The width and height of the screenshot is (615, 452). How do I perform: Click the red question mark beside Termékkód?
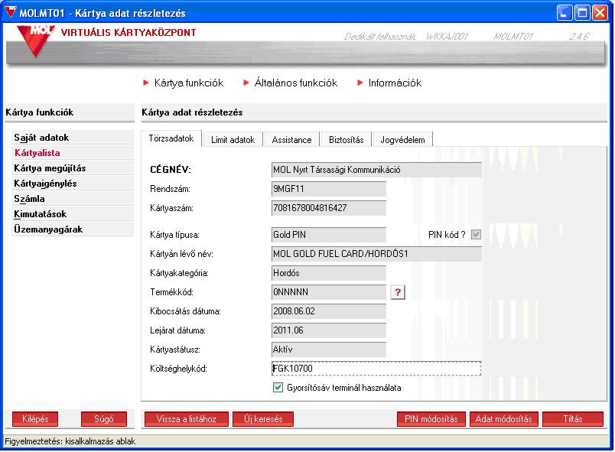(x=397, y=292)
